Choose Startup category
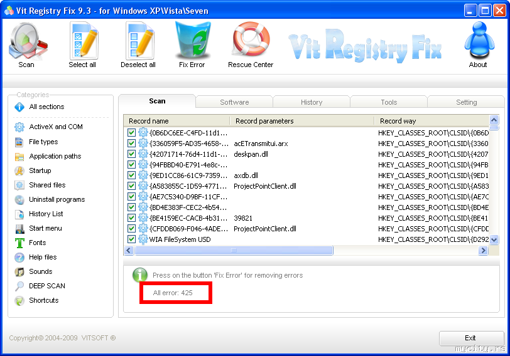Screen dimensions: 510x356 [33, 170]
